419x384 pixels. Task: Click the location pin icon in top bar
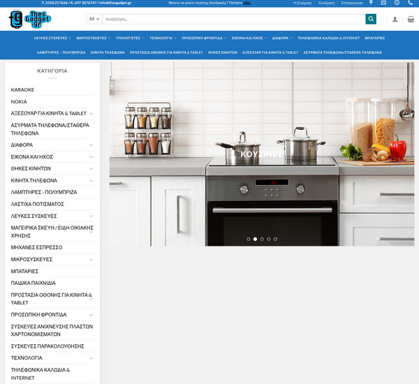click(371, 3)
